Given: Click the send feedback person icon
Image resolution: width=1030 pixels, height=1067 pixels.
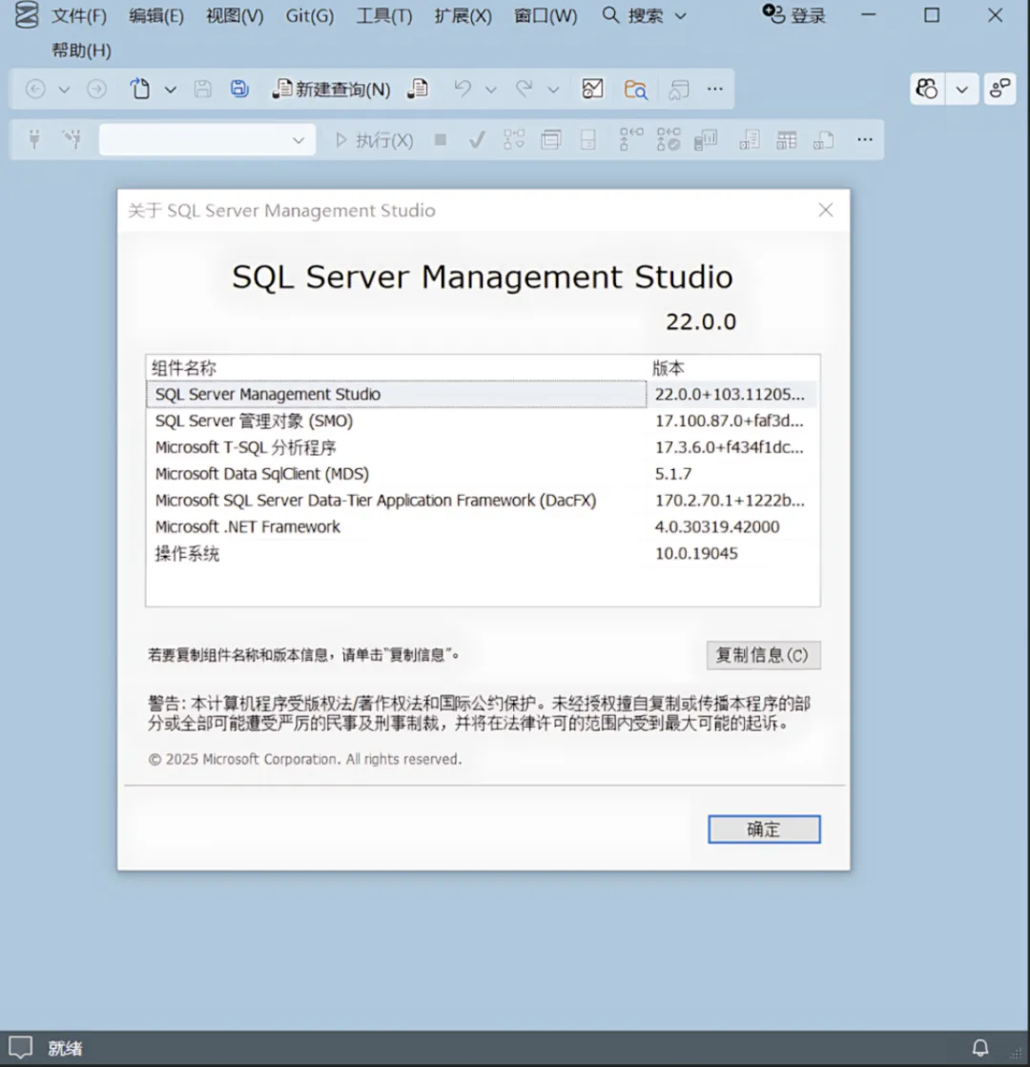Looking at the screenshot, I should point(1000,89).
